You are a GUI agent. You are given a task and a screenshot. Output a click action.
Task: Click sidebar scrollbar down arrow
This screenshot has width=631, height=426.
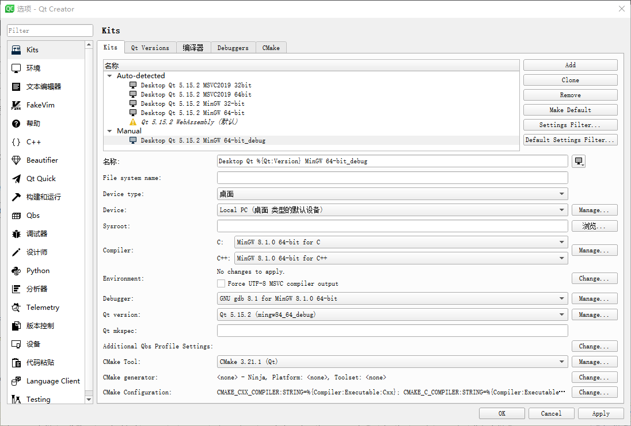[x=89, y=400]
